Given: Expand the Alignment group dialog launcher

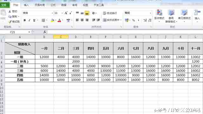Looking at the screenshot, I should coord(121,27).
